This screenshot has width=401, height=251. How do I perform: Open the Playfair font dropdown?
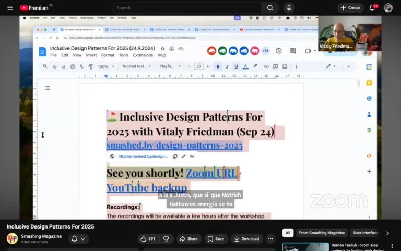click(170, 66)
